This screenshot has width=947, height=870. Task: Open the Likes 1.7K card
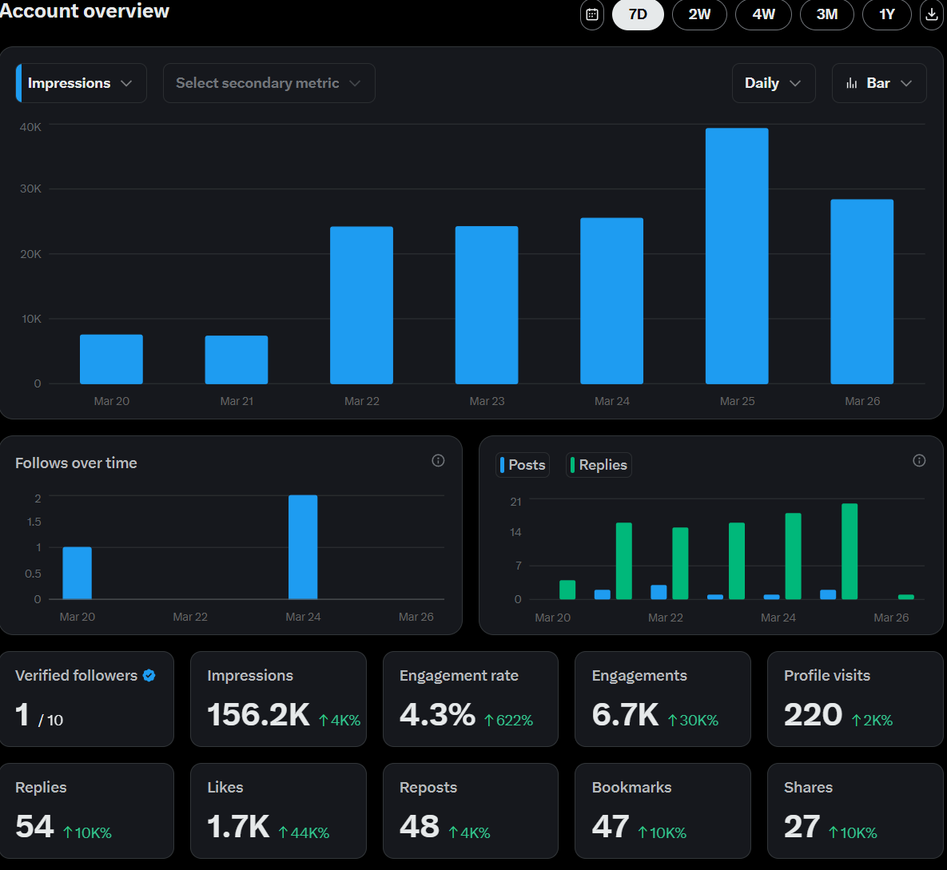click(x=278, y=811)
